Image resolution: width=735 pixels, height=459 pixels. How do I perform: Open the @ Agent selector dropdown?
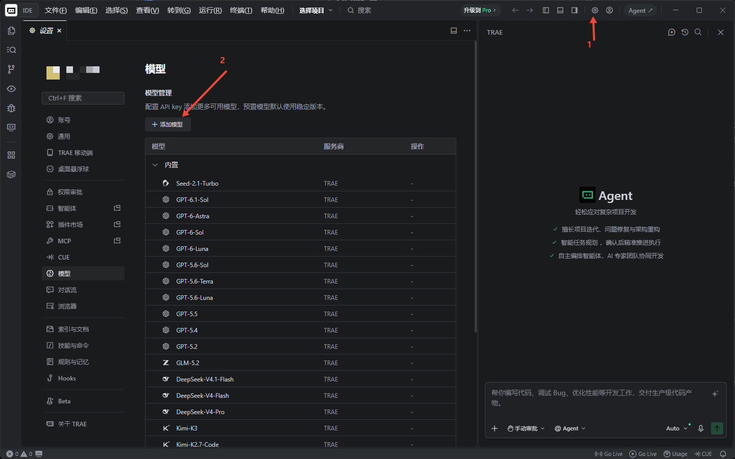click(570, 428)
